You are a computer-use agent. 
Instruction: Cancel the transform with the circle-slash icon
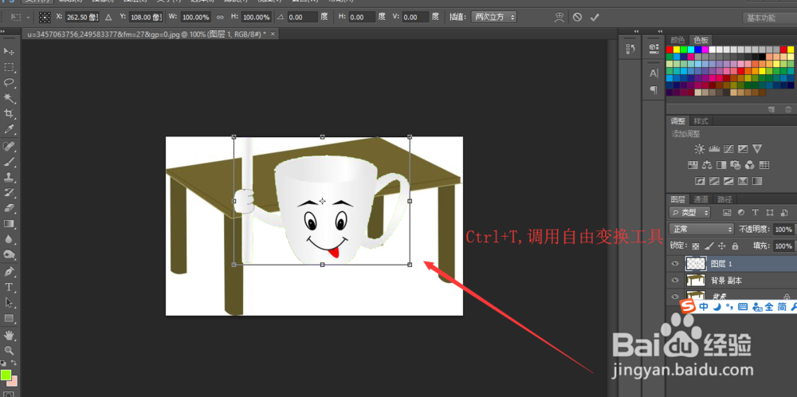point(577,18)
